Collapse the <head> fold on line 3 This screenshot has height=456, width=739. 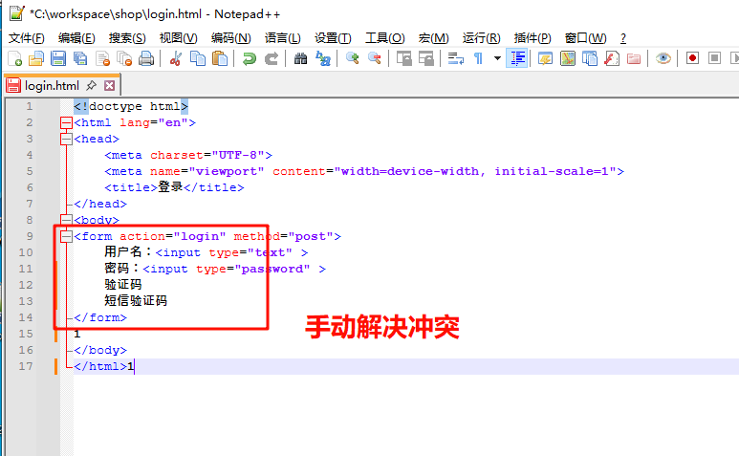click(x=66, y=139)
